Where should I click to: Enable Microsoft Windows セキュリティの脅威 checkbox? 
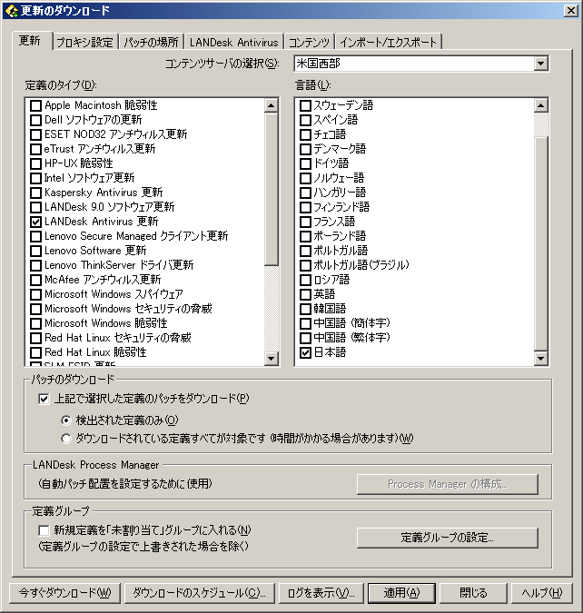[35, 309]
